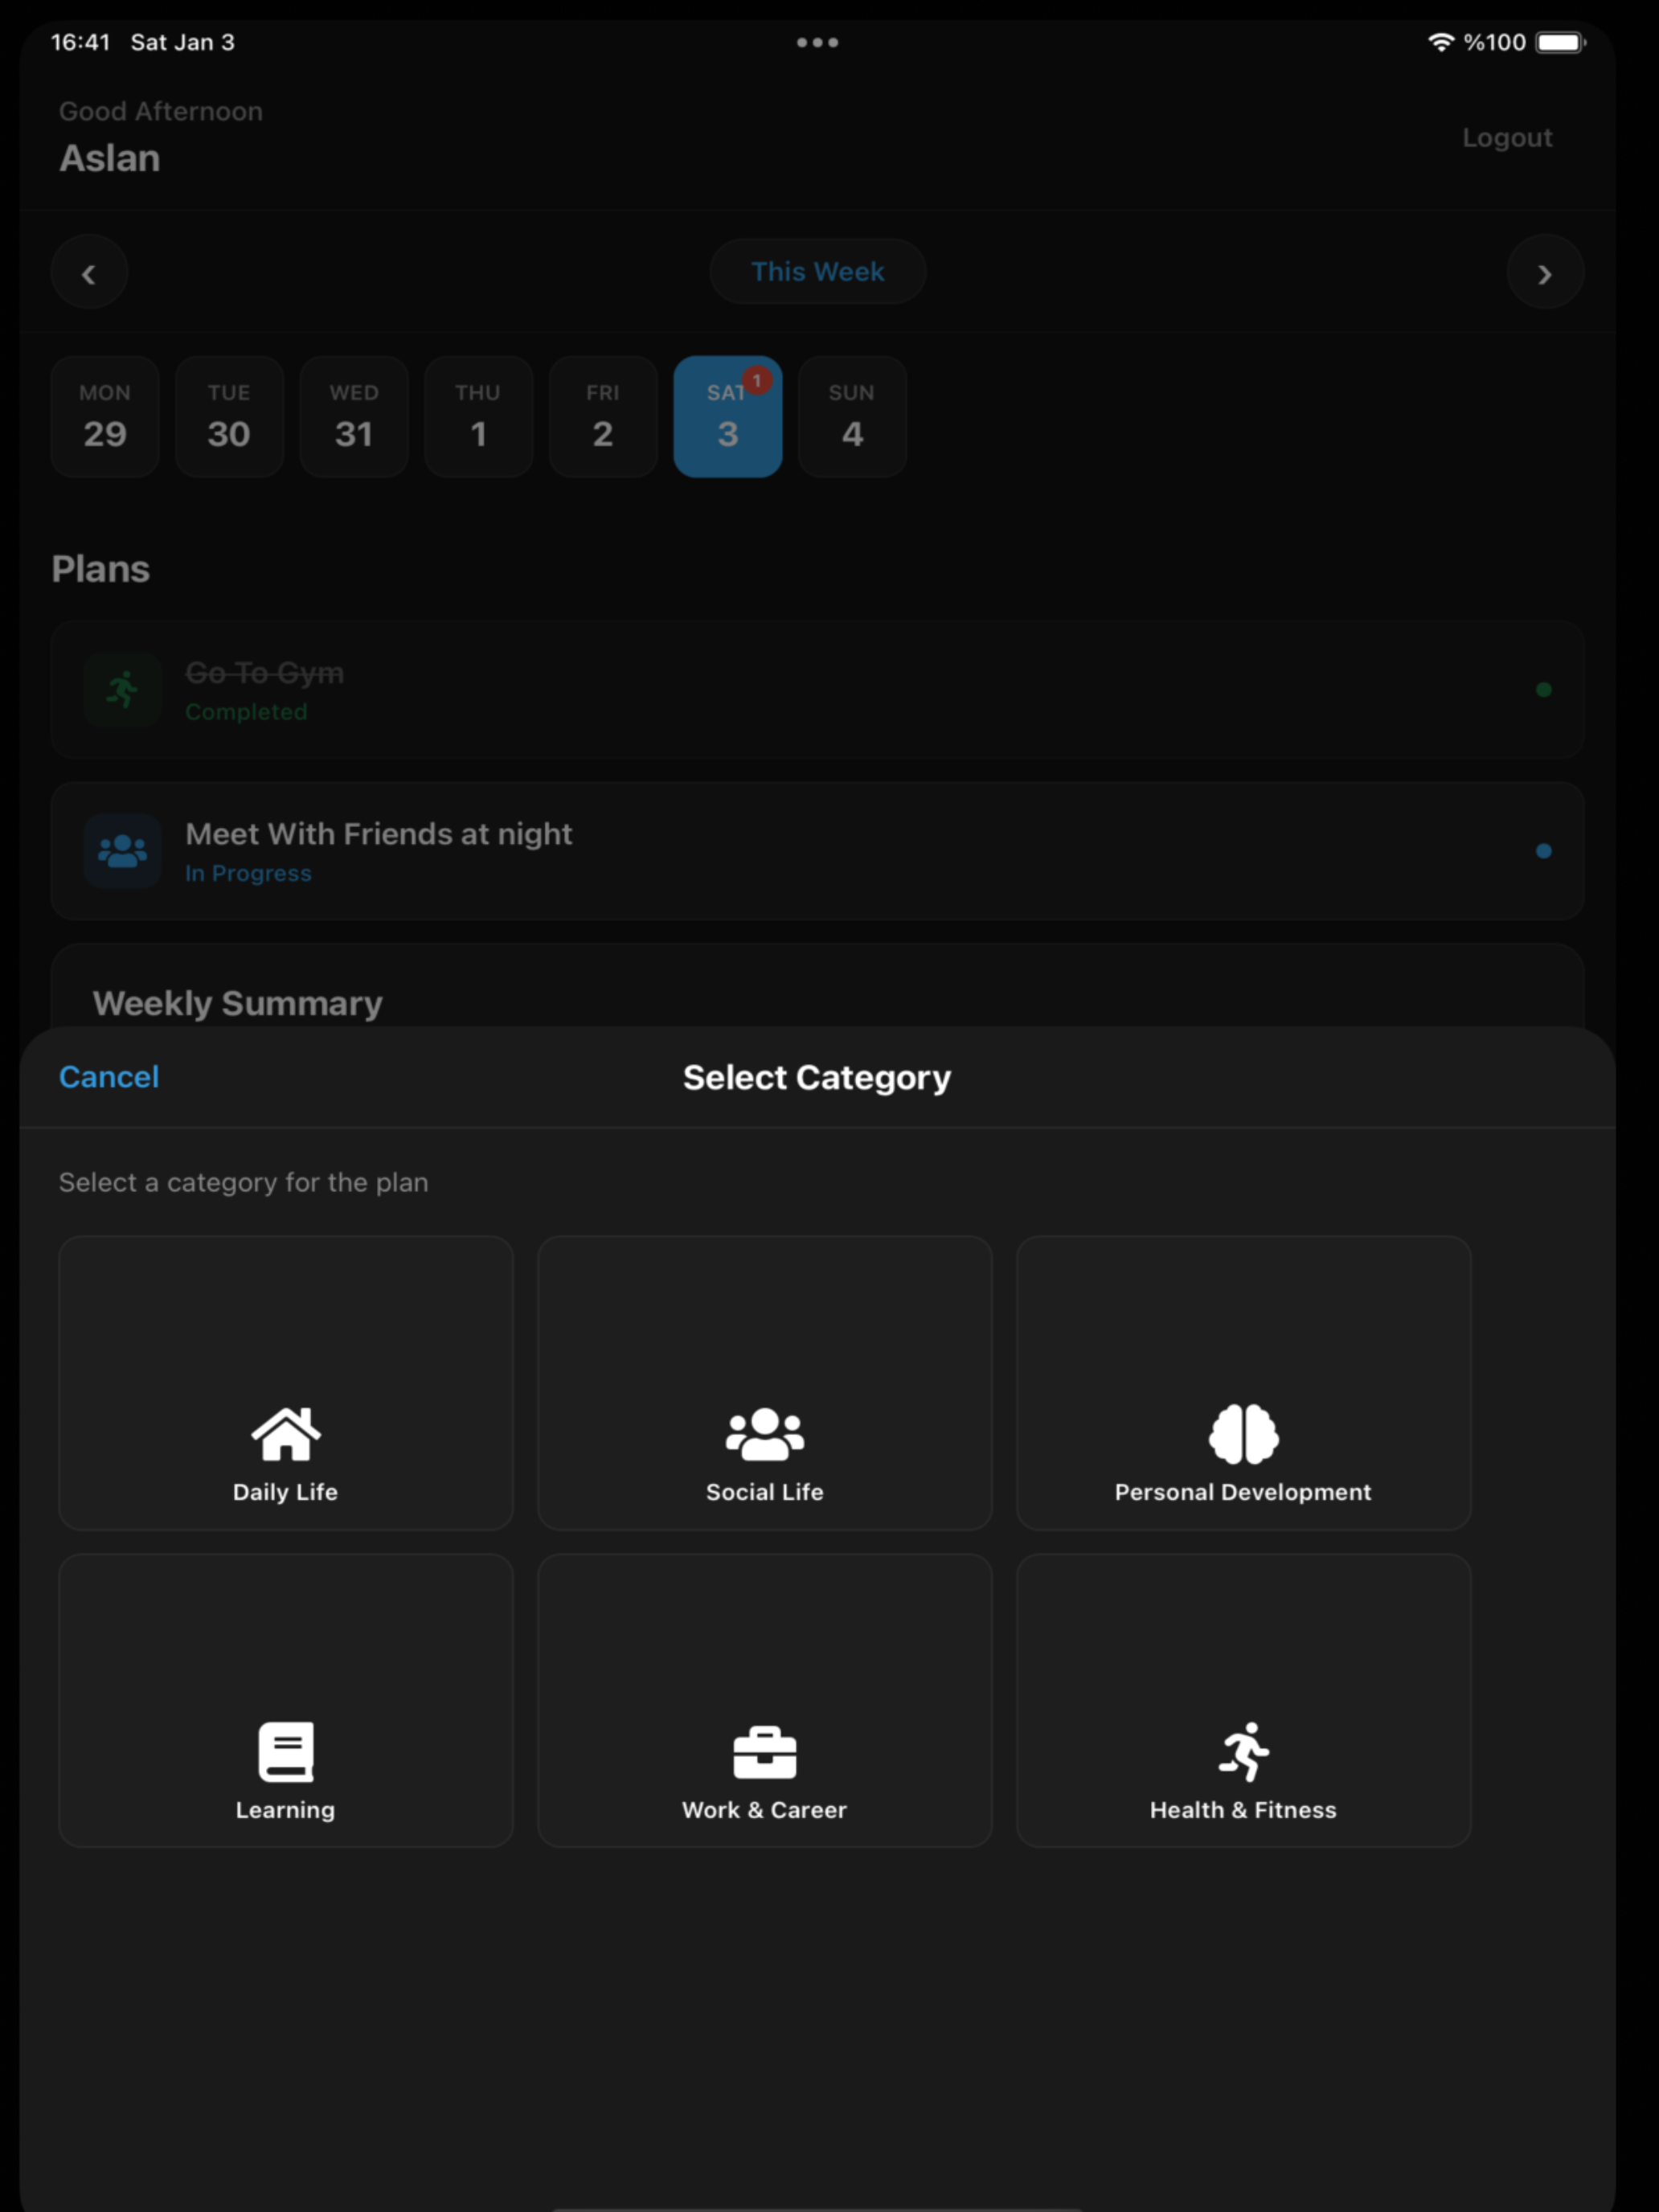Image resolution: width=1659 pixels, height=2212 pixels.
Task: Toggle the green status dot on Go To Gym
Action: (x=1543, y=690)
